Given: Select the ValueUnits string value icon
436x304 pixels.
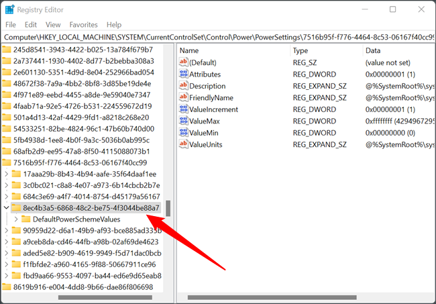Looking at the screenshot, I should 183,144.
